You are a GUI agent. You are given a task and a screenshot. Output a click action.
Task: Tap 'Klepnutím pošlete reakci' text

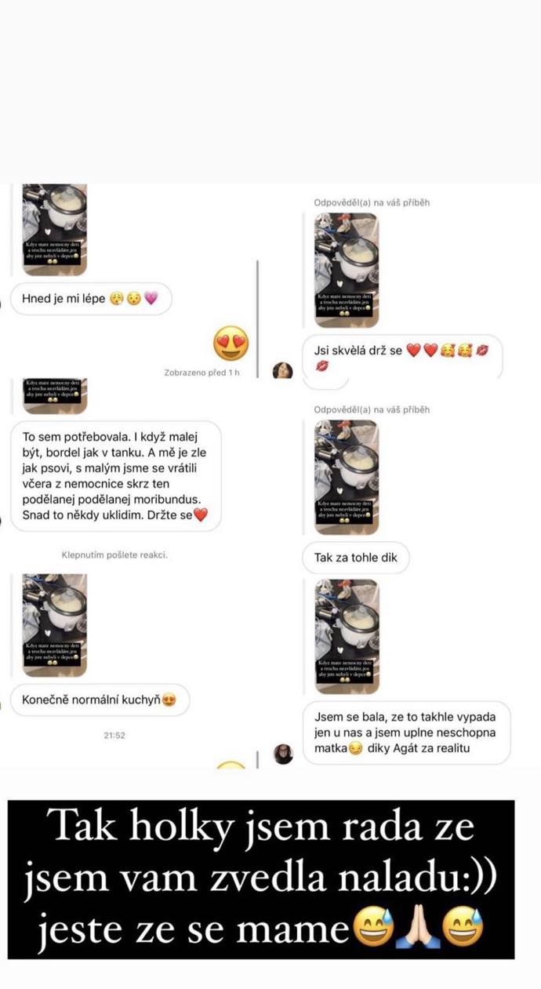114,554
